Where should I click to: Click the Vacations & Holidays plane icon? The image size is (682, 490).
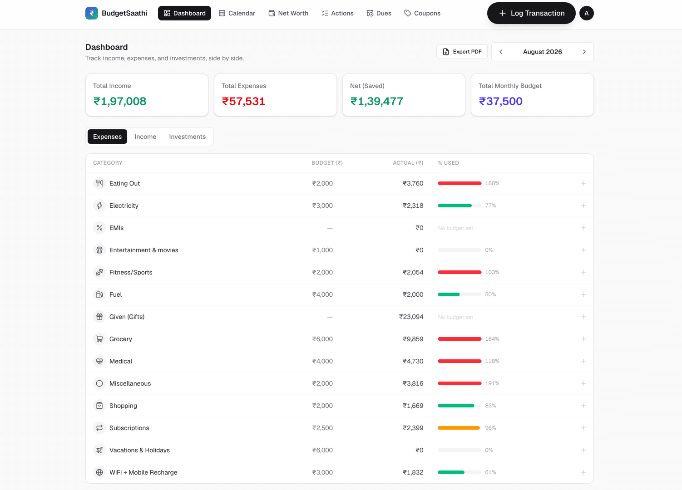point(99,450)
